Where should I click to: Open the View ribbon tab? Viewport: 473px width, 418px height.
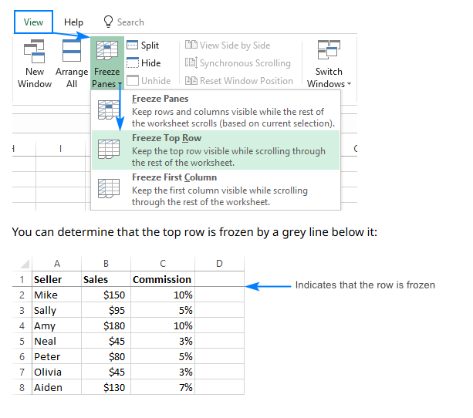tap(33, 22)
